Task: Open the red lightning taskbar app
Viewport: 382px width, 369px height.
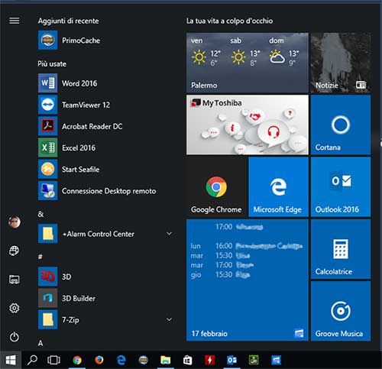Action: pyautogui.click(x=209, y=360)
